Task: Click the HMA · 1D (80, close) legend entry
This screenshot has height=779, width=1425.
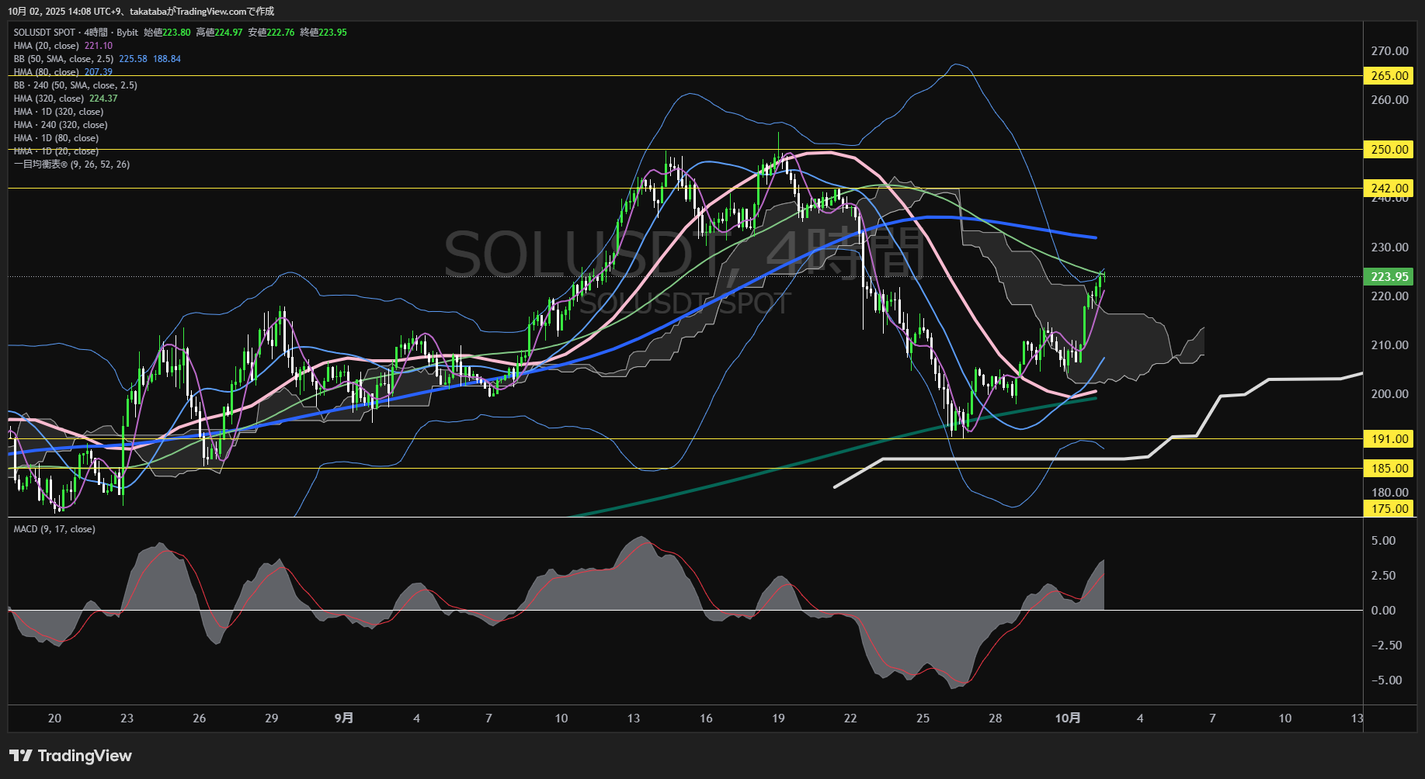Action: point(56,138)
